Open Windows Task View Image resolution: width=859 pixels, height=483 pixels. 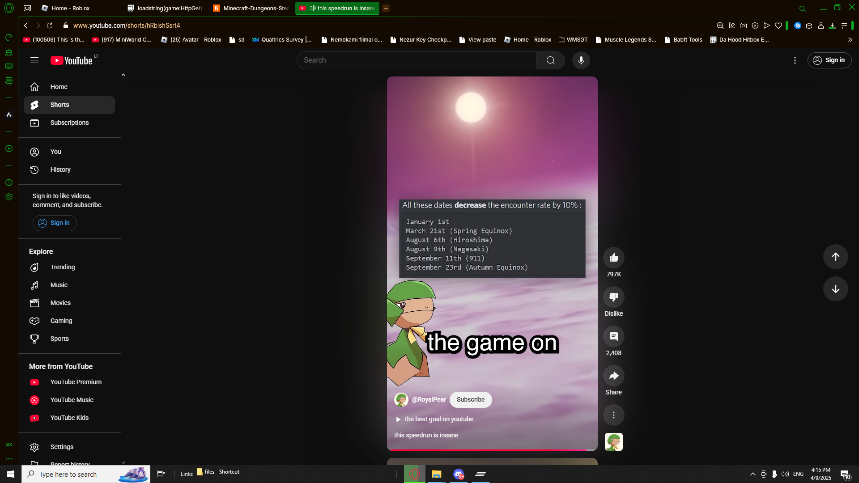tap(161, 474)
